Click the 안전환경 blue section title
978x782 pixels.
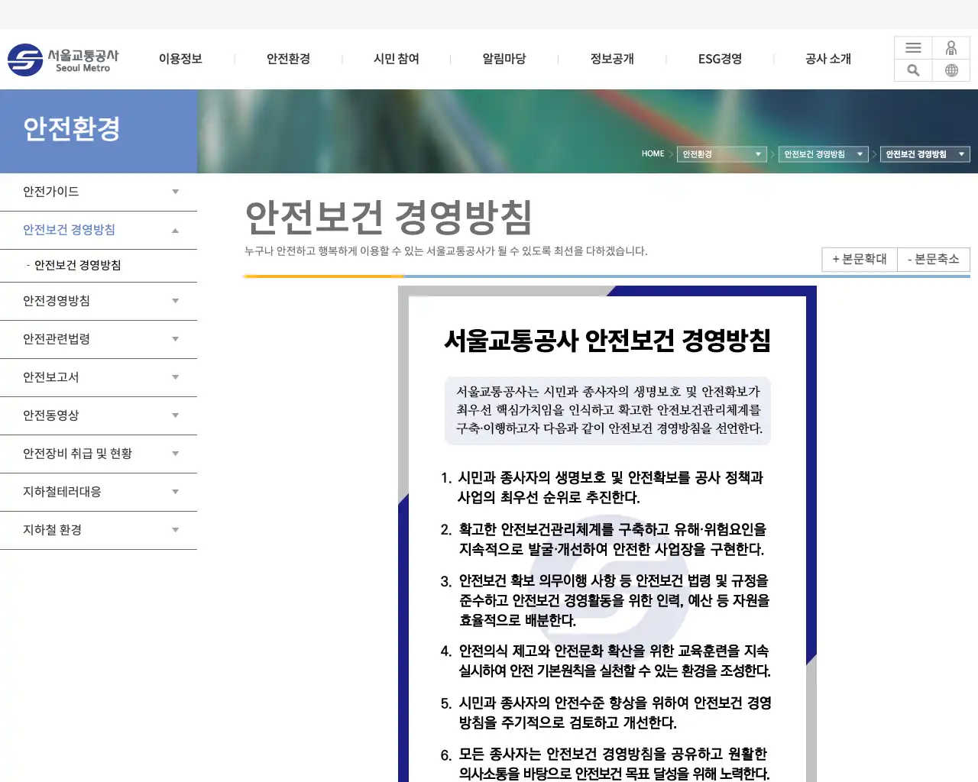click(72, 129)
